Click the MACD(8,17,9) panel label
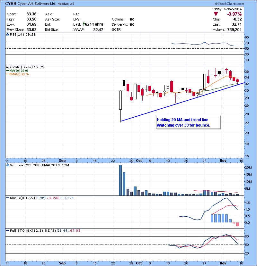This screenshot has width=257, height=266. click(x=23, y=198)
